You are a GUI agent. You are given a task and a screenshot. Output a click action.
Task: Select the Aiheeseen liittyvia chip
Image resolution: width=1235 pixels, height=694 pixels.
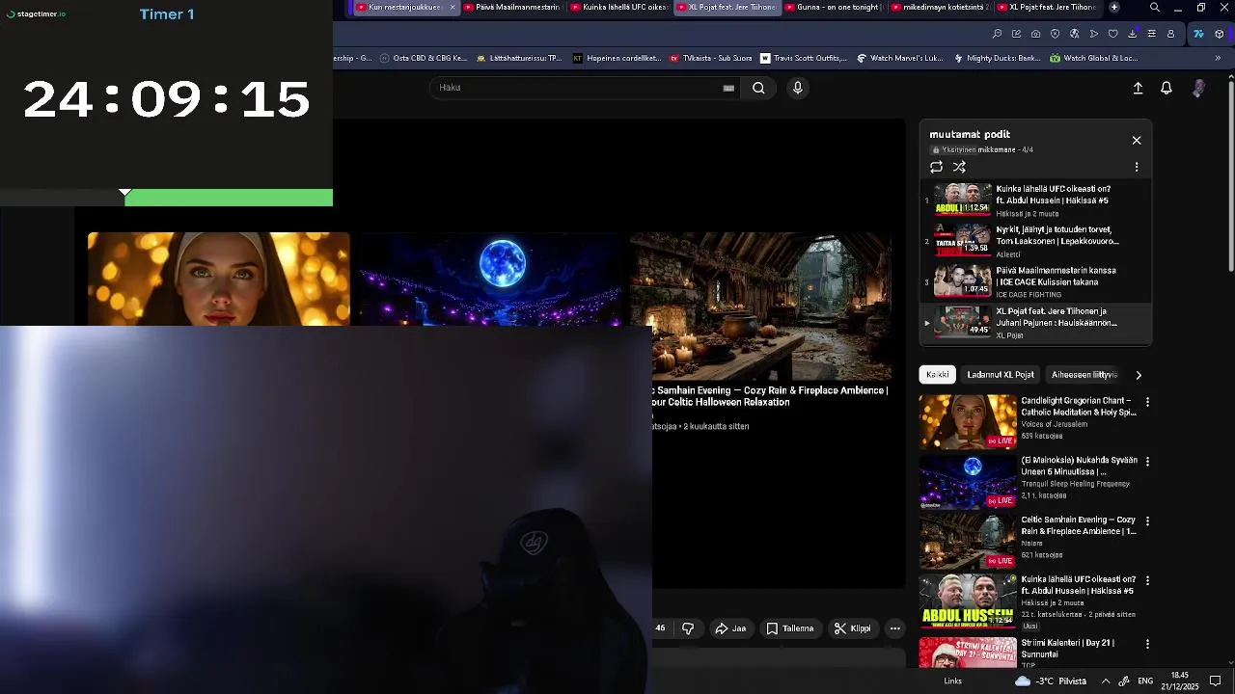[1084, 375]
